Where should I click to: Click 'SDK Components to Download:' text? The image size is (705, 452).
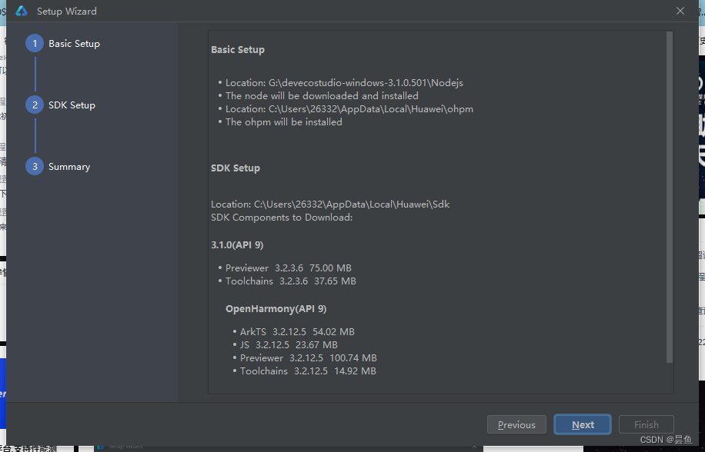282,218
